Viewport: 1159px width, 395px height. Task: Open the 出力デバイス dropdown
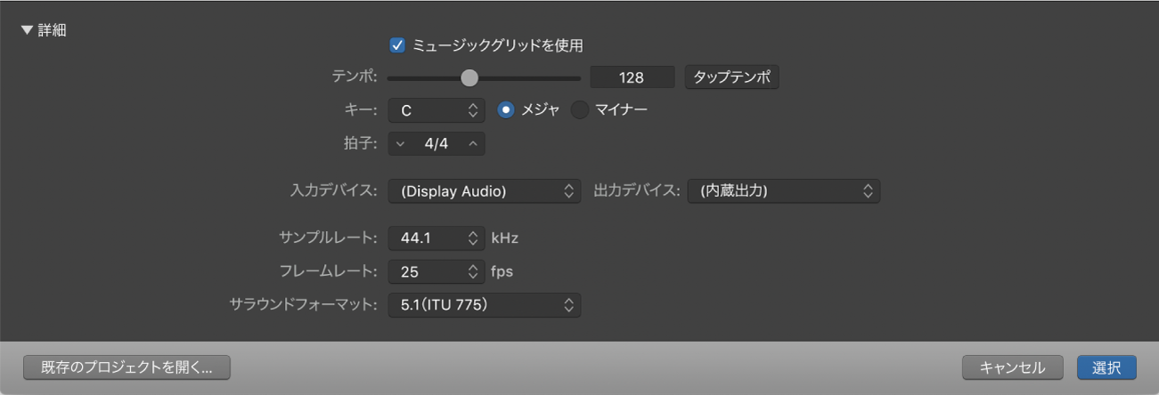(x=783, y=190)
